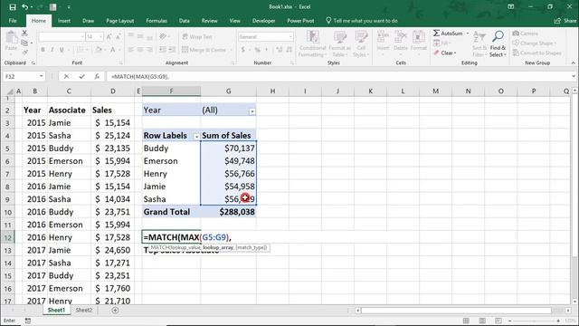579x326 pixels.
Task: Toggle Underline formatting
Action: [x=62, y=50]
